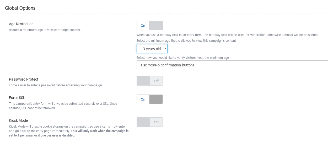This screenshot has width=328, height=147.
Task: Click the Password Protect setting label
Action: pos(24,79)
